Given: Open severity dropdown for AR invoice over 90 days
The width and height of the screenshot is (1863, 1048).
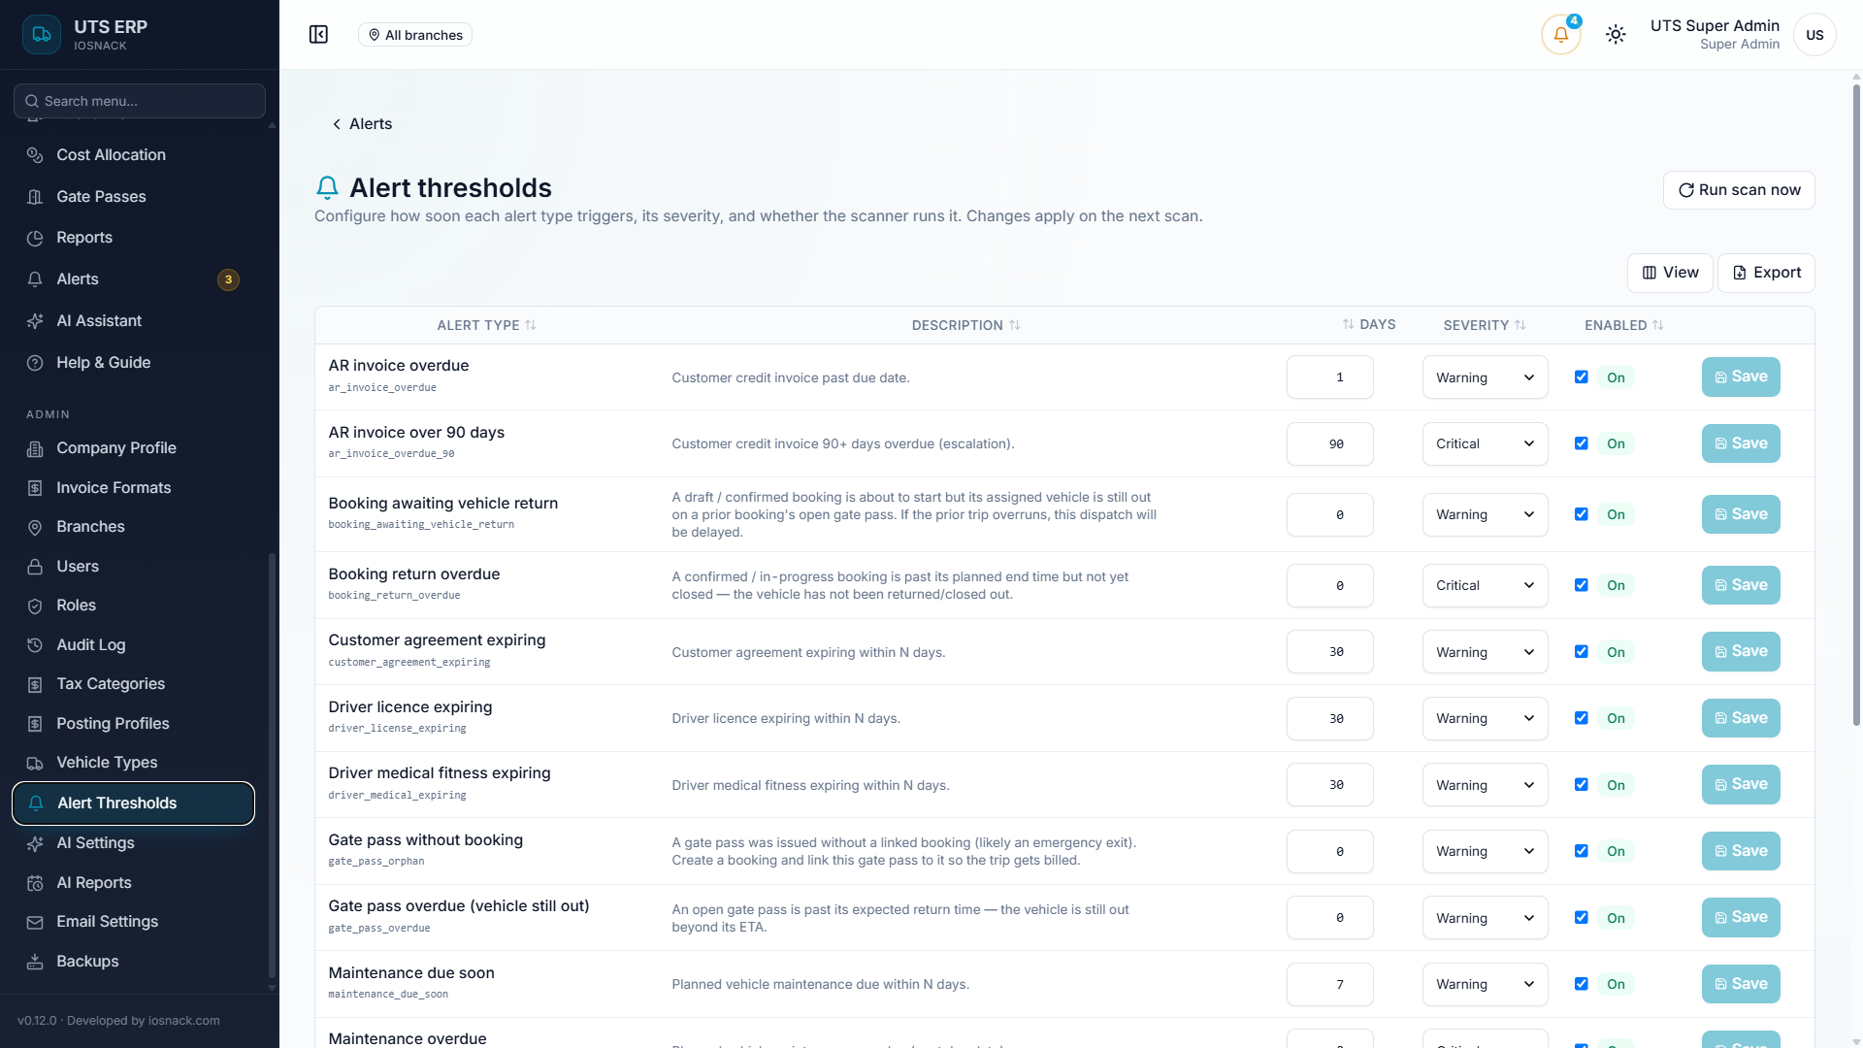Looking at the screenshot, I should [x=1485, y=443].
